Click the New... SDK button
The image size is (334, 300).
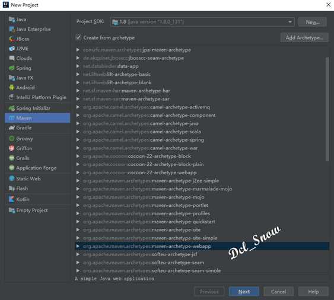click(x=313, y=22)
